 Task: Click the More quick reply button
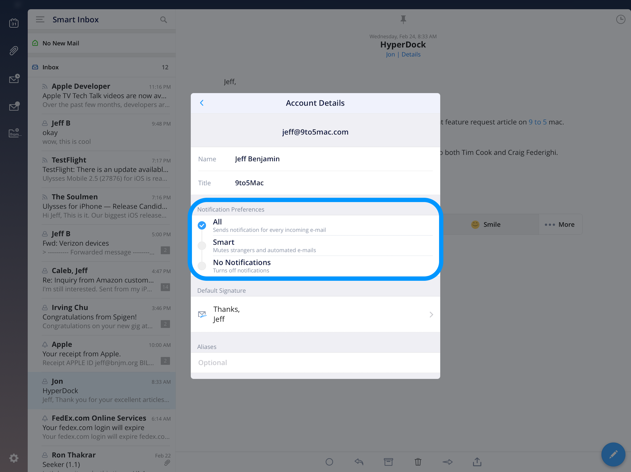(x=560, y=225)
